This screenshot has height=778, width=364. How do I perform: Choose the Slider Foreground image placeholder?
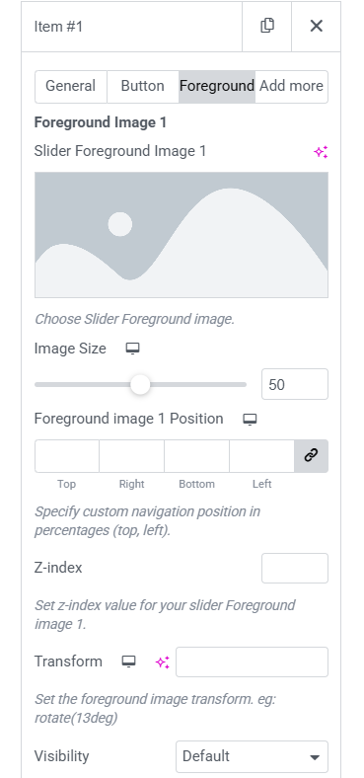182,235
